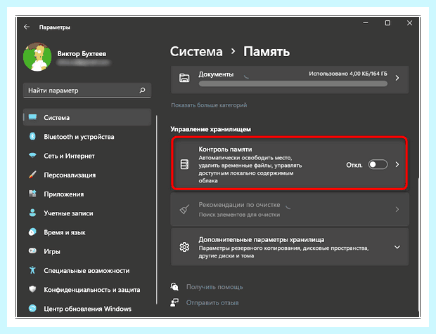Minimize the Параметры window
The height and width of the screenshot is (334, 436).
coord(366,23)
